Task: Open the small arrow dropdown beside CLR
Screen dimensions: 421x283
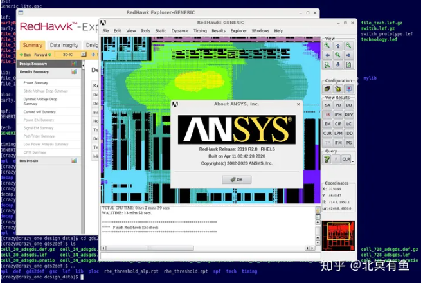Action: pyautogui.click(x=353, y=161)
